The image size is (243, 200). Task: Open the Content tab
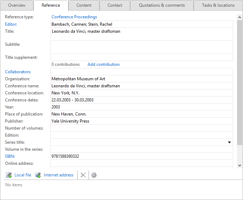[x=84, y=5]
